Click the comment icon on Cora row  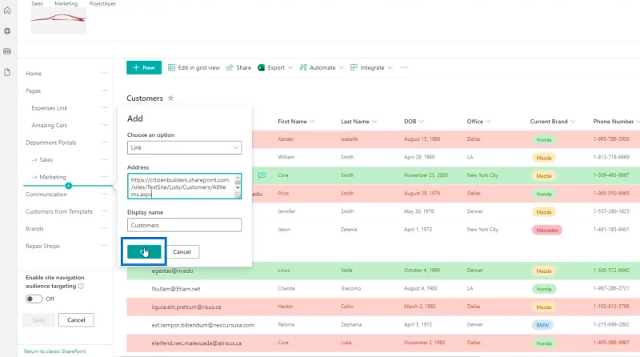262,175
